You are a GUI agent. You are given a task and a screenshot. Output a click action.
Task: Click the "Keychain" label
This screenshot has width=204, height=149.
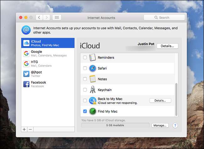105,90
